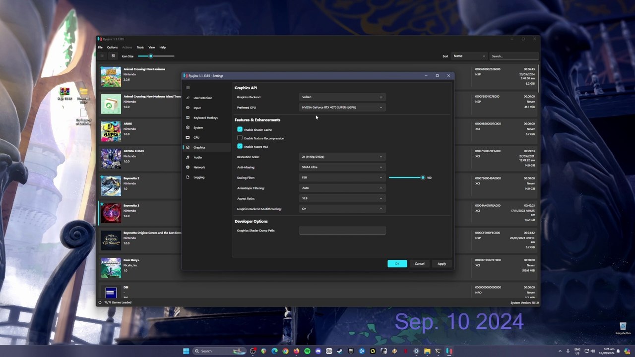Open the Preferred GPU dropdown
Viewport: 635px width, 357px height.
coord(342,107)
